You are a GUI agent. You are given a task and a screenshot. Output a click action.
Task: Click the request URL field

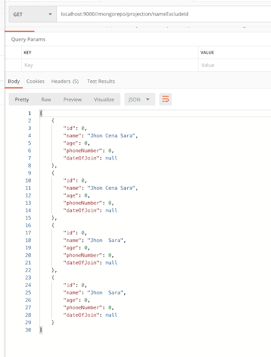point(163,14)
